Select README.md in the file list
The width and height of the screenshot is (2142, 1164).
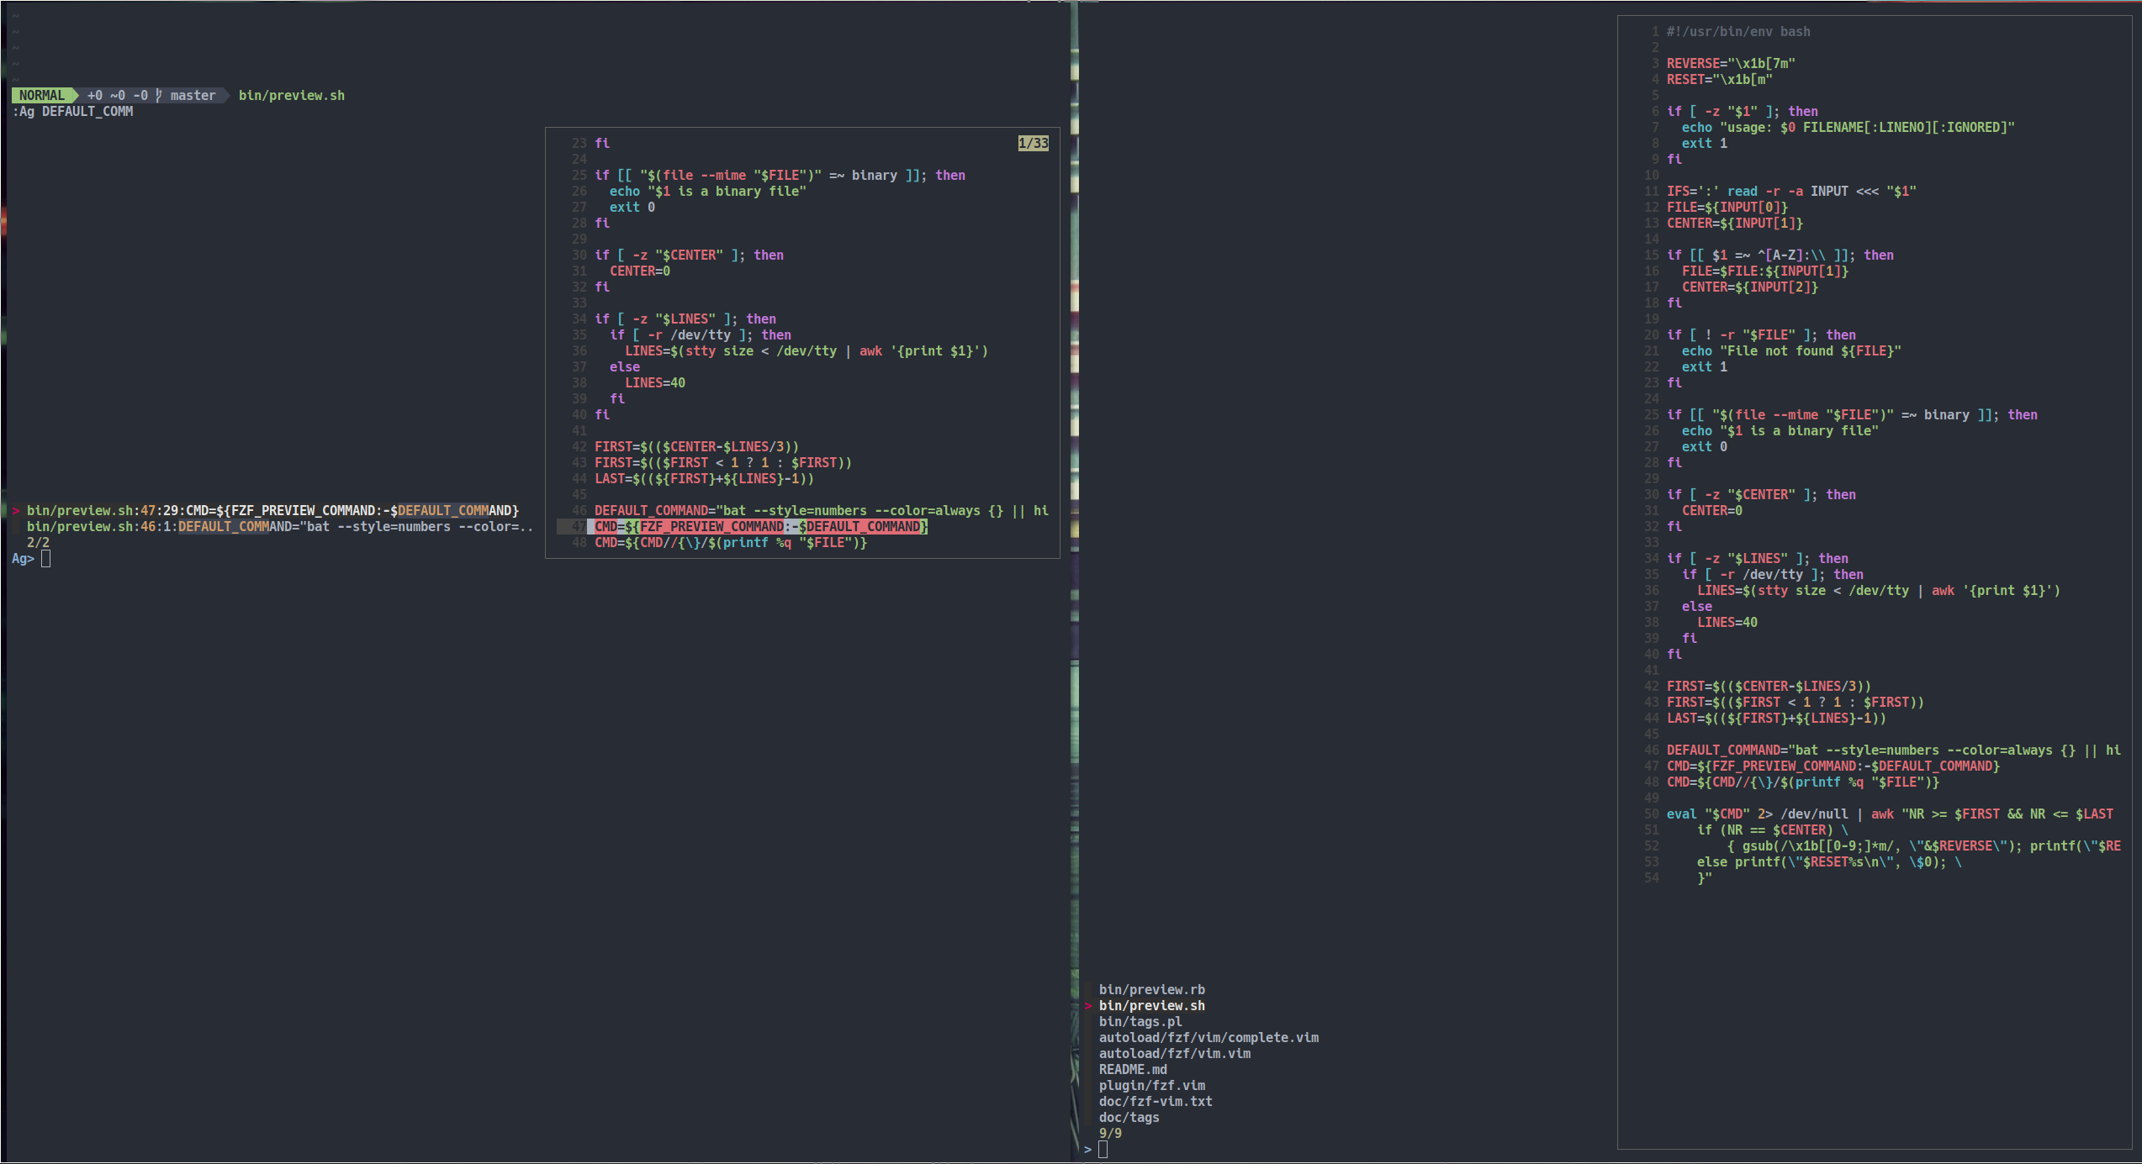pos(1132,1070)
